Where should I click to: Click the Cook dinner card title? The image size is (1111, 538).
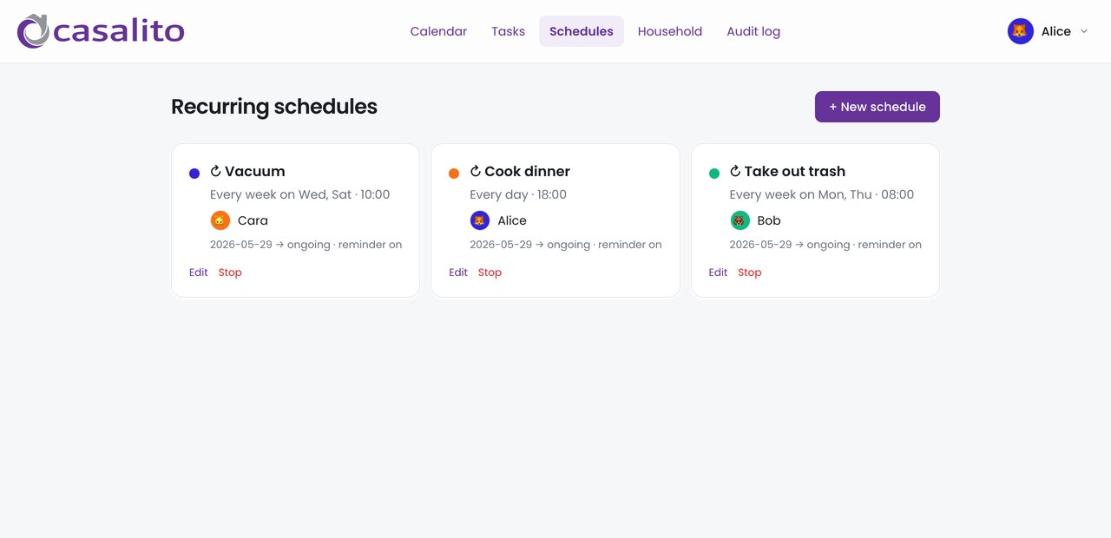click(528, 171)
